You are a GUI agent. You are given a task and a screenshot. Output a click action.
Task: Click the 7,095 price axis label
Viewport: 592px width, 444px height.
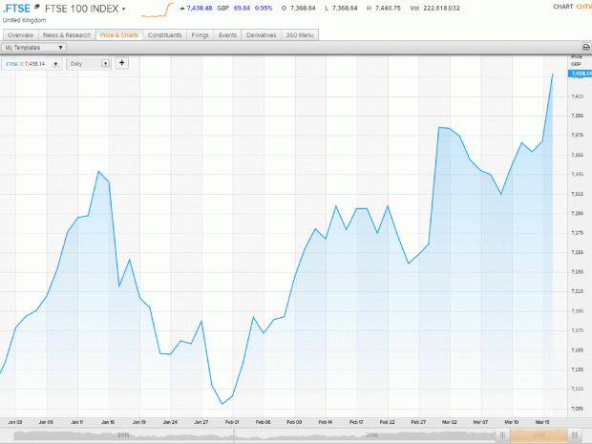coord(578,409)
